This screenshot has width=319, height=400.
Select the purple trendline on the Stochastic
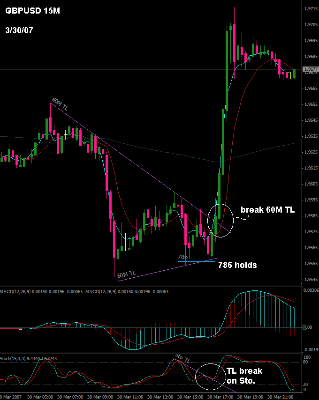pyautogui.click(x=205, y=375)
